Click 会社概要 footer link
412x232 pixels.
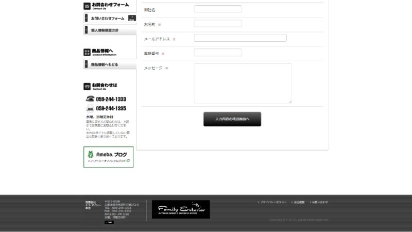pos(299,202)
